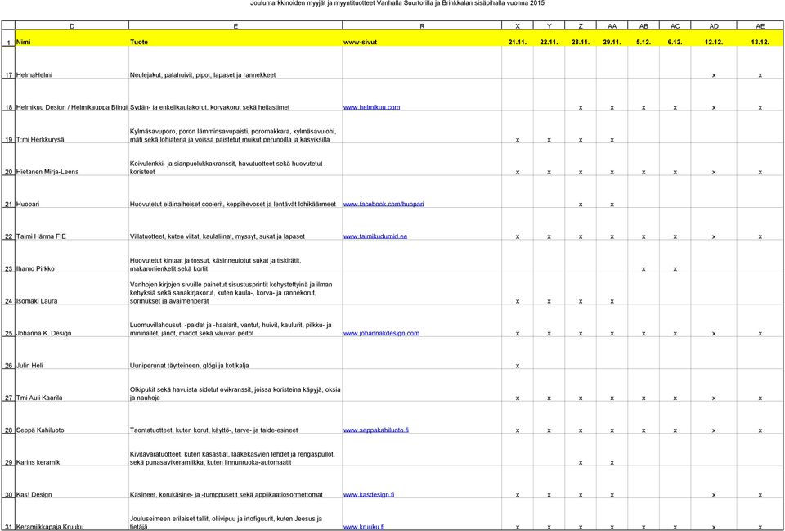Click the 'Villatuotteet, kuten viitat' product cell

235,224
